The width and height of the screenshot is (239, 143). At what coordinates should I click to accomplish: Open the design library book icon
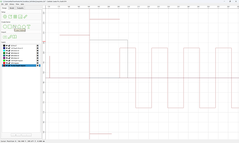tap(15, 37)
